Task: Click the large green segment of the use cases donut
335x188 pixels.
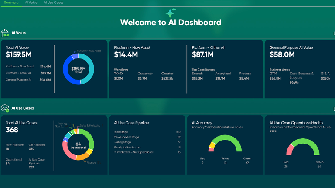Action: click(x=90, y=138)
